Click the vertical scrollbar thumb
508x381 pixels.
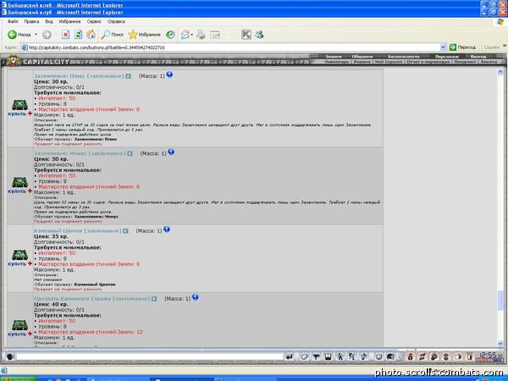[x=500, y=301]
